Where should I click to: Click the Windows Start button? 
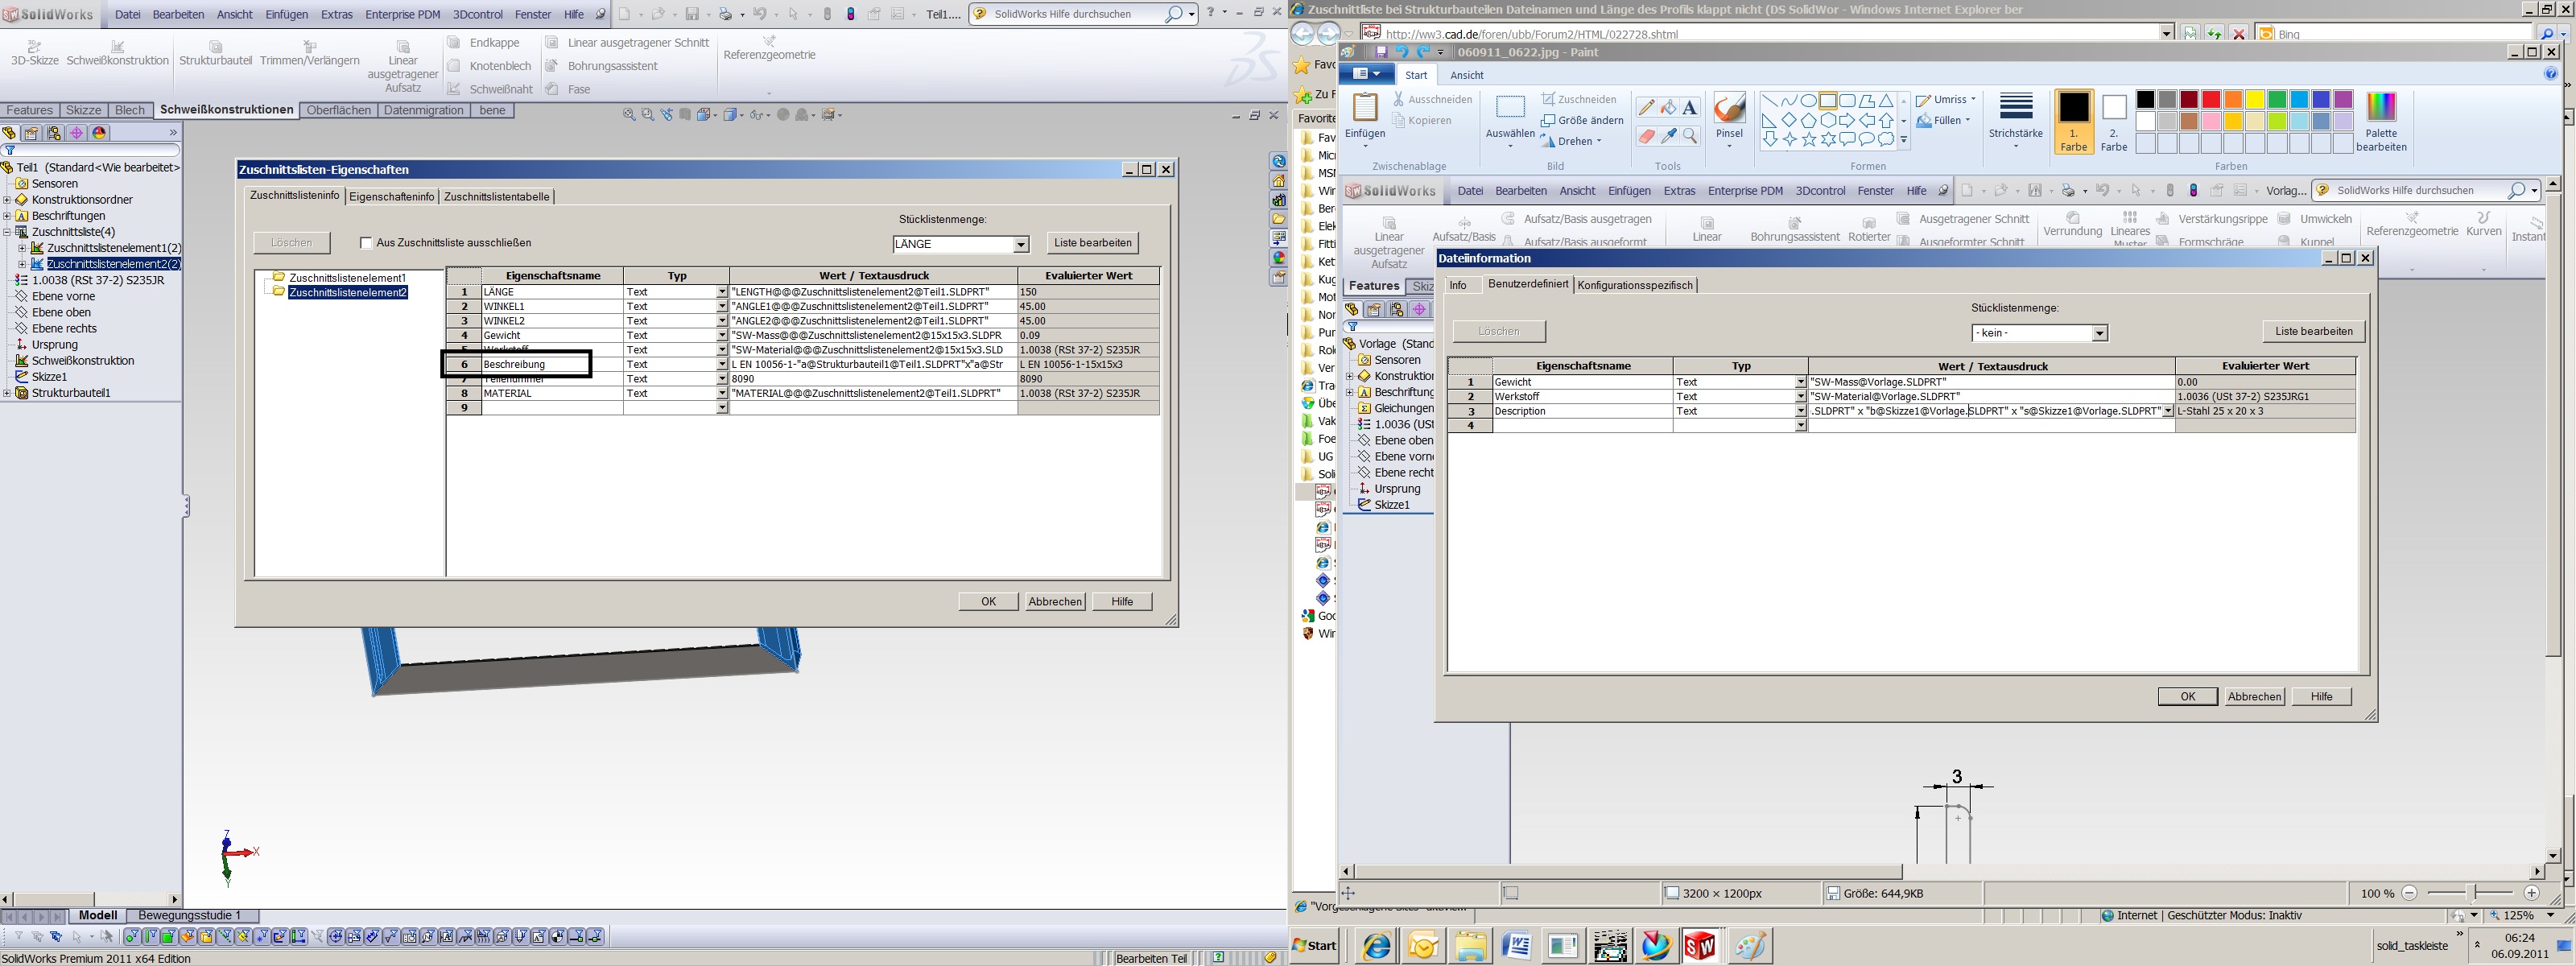pyautogui.click(x=1315, y=946)
